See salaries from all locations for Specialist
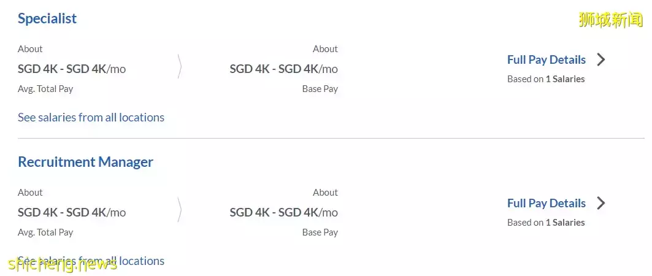This screenshot has height=276, width=652. point(91,117)
